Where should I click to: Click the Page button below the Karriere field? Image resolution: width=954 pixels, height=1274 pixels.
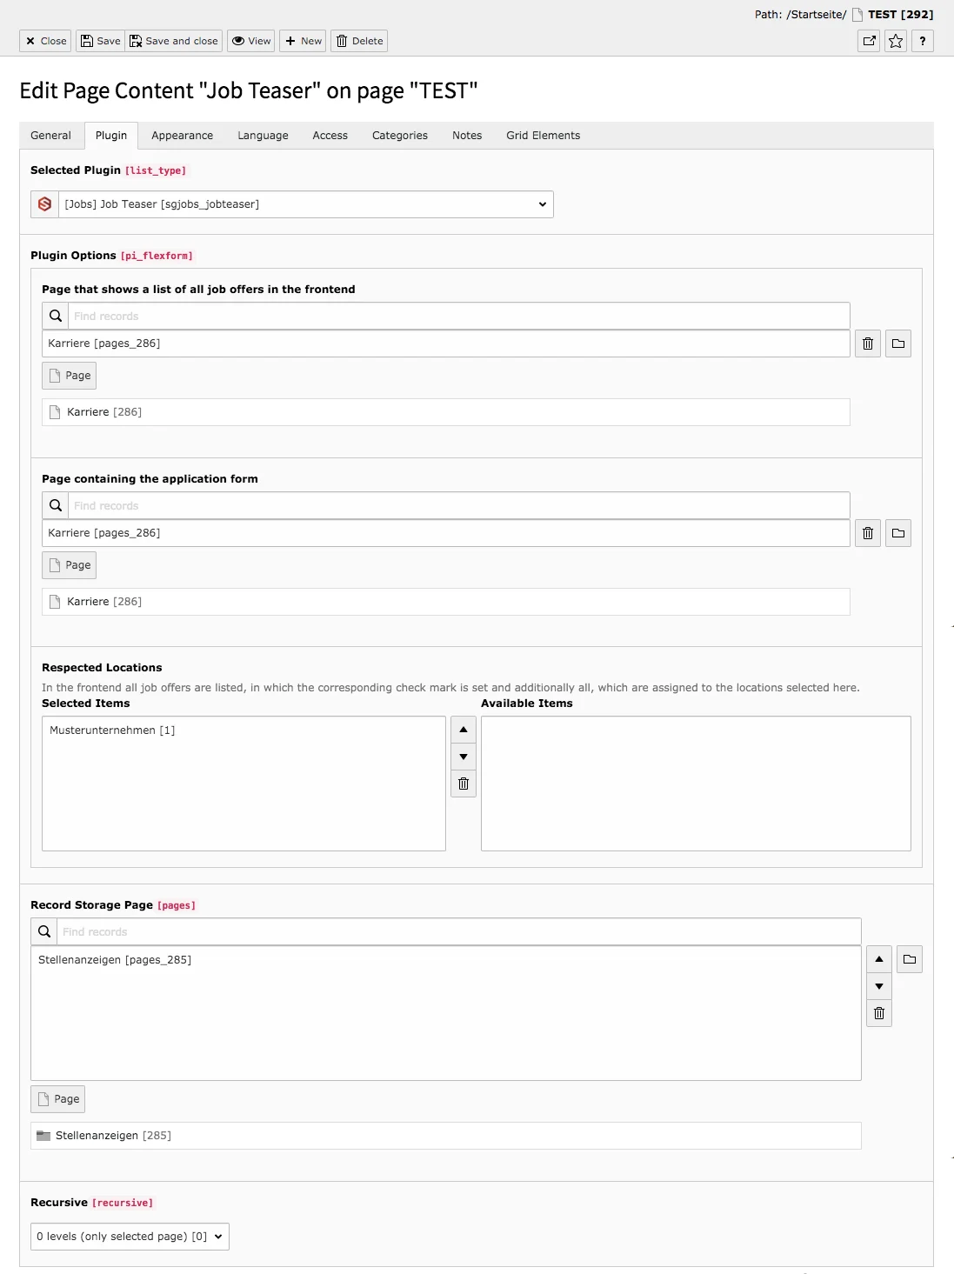click(69, 375)
